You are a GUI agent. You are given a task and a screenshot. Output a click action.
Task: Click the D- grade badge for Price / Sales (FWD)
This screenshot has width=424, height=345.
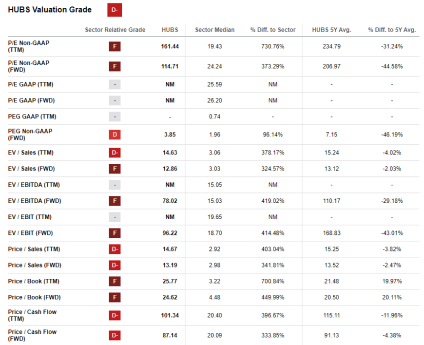pos(115,265)
